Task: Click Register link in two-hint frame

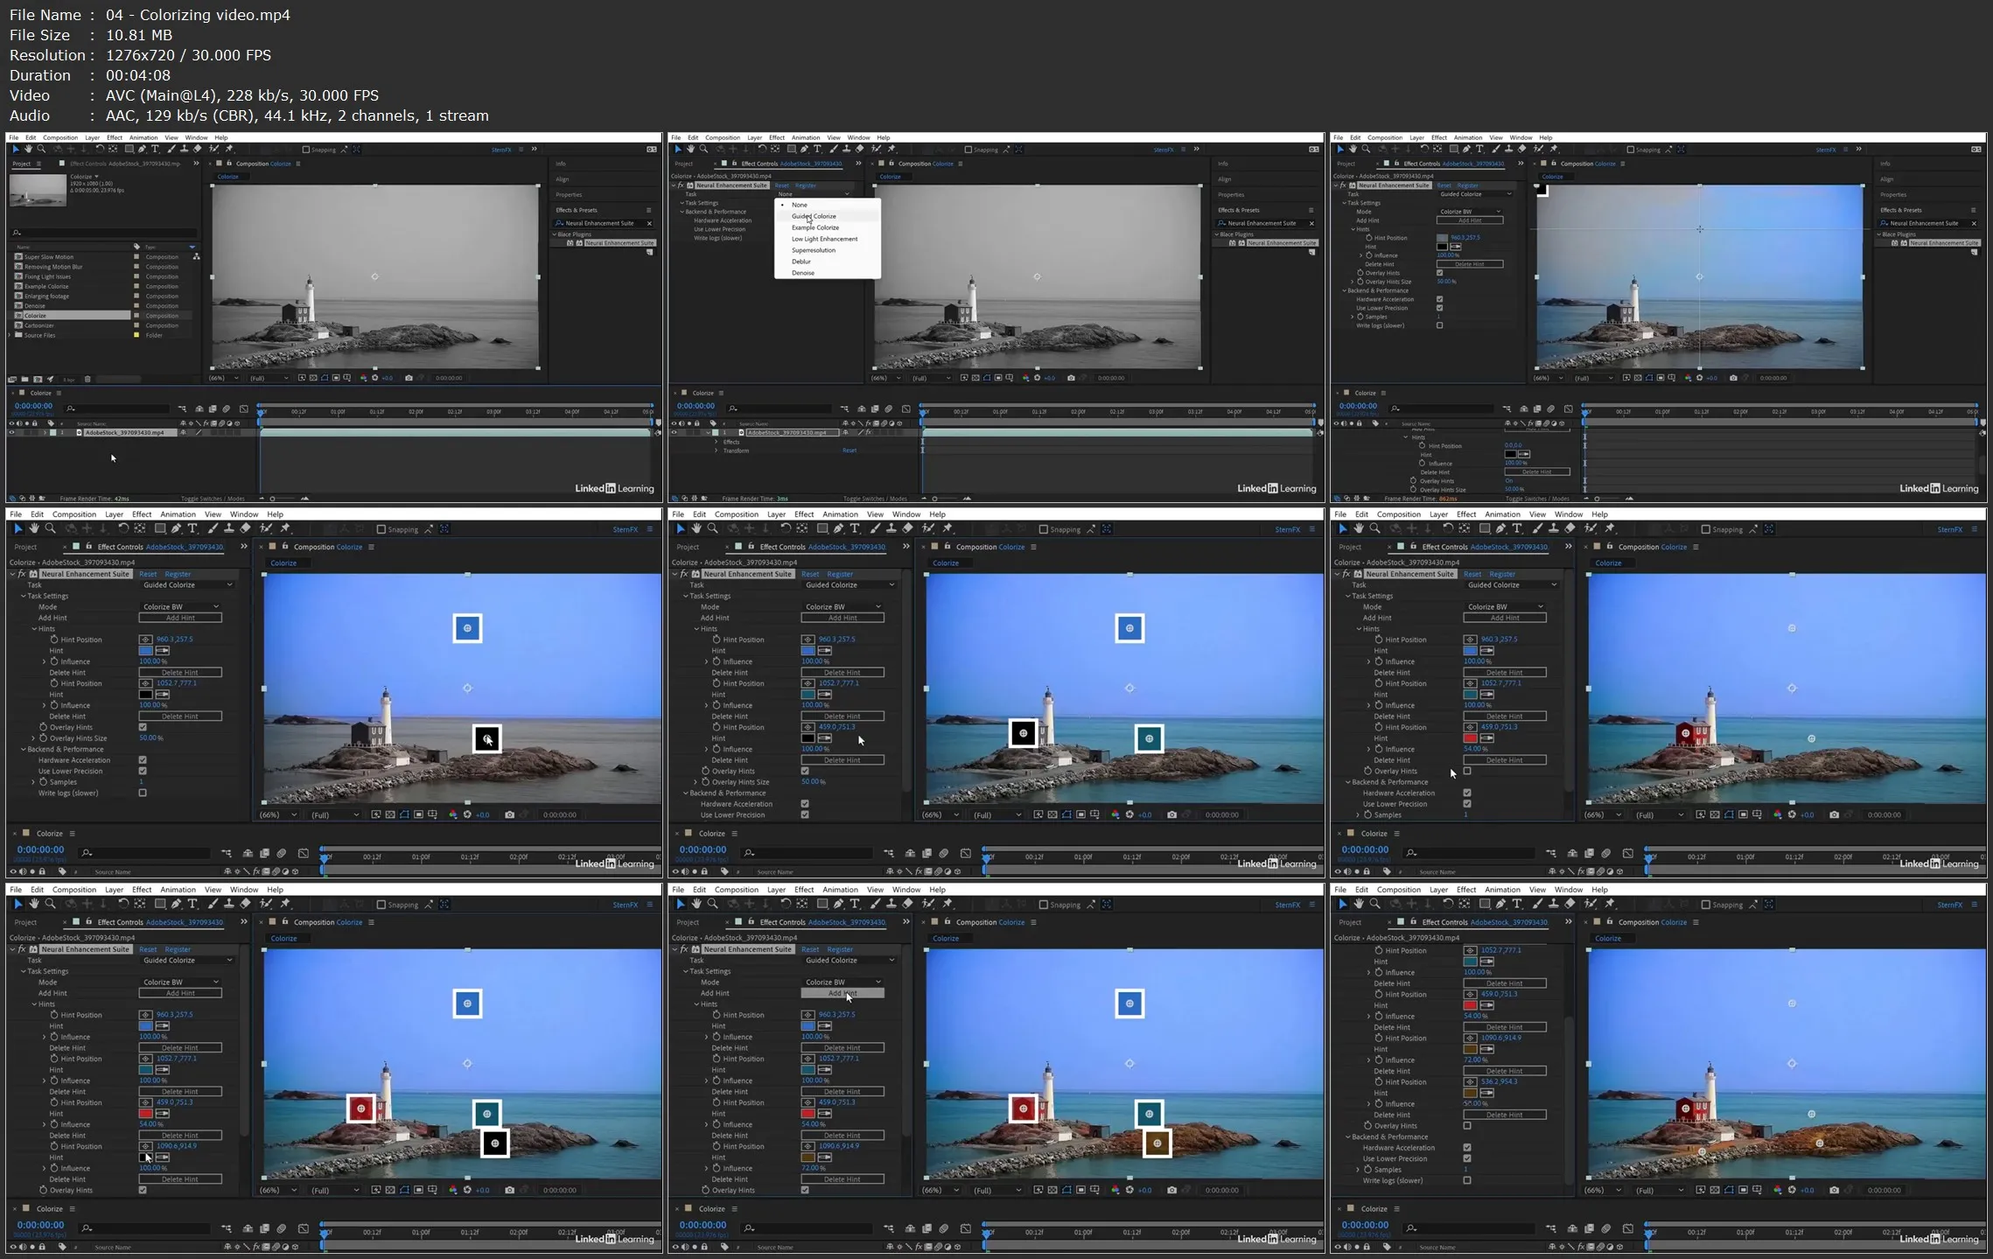Action: [x=178, y=574]
